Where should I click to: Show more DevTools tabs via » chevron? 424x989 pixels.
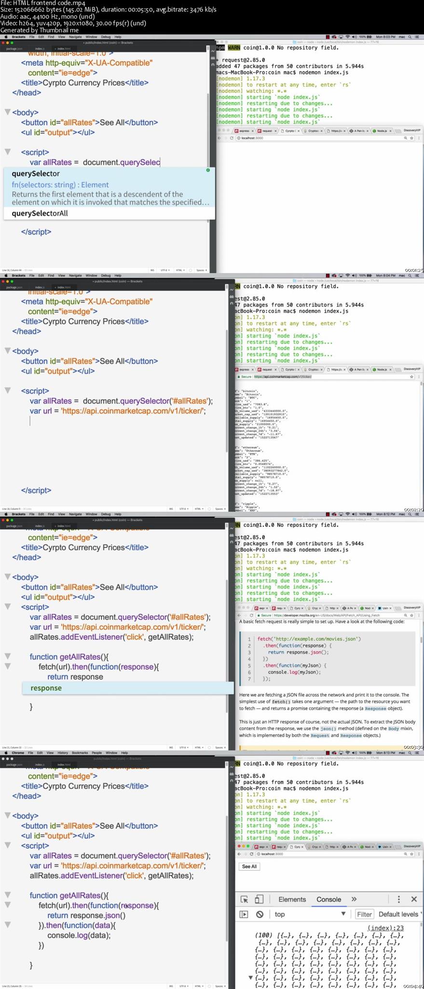pos(354,899)
